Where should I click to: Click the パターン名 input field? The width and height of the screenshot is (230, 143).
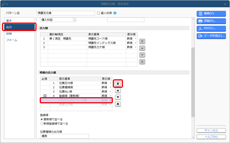(x=65, y=13)
